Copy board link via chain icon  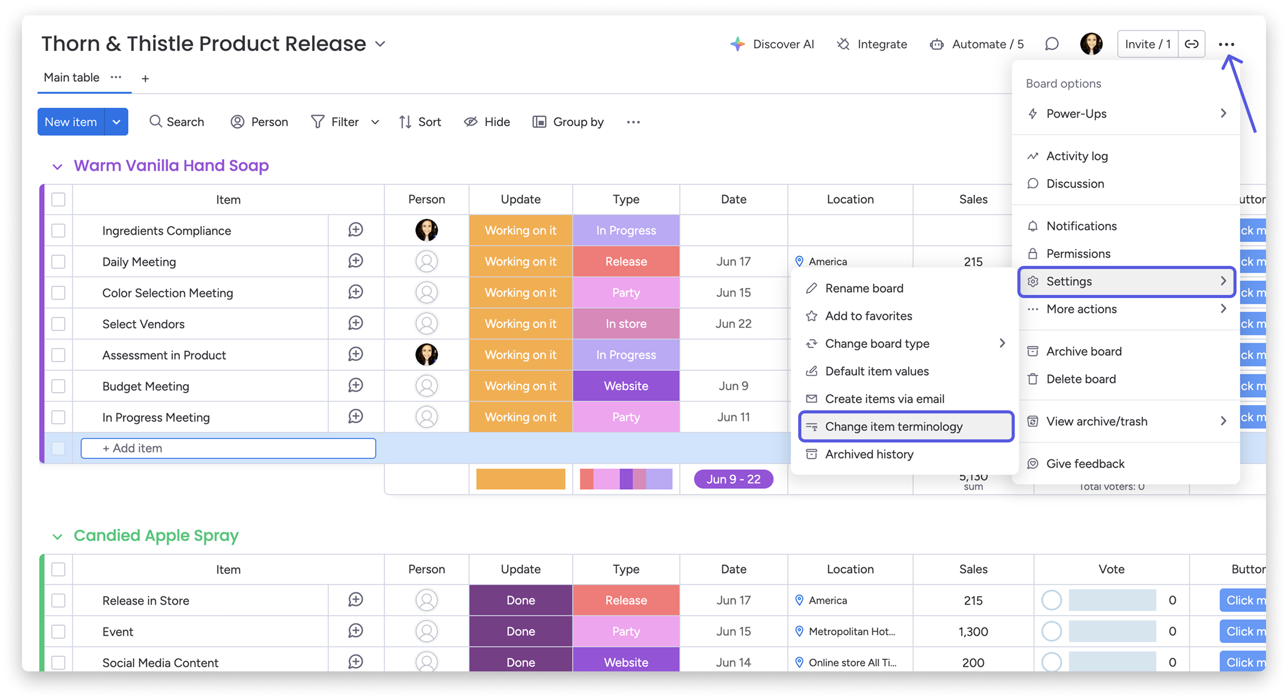pyautogui.click(x=1192, y=44)
